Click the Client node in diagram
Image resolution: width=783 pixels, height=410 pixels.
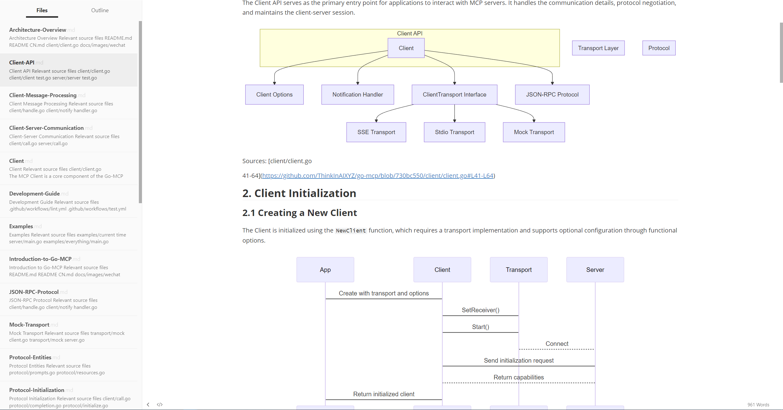click(x=406, y=48)
